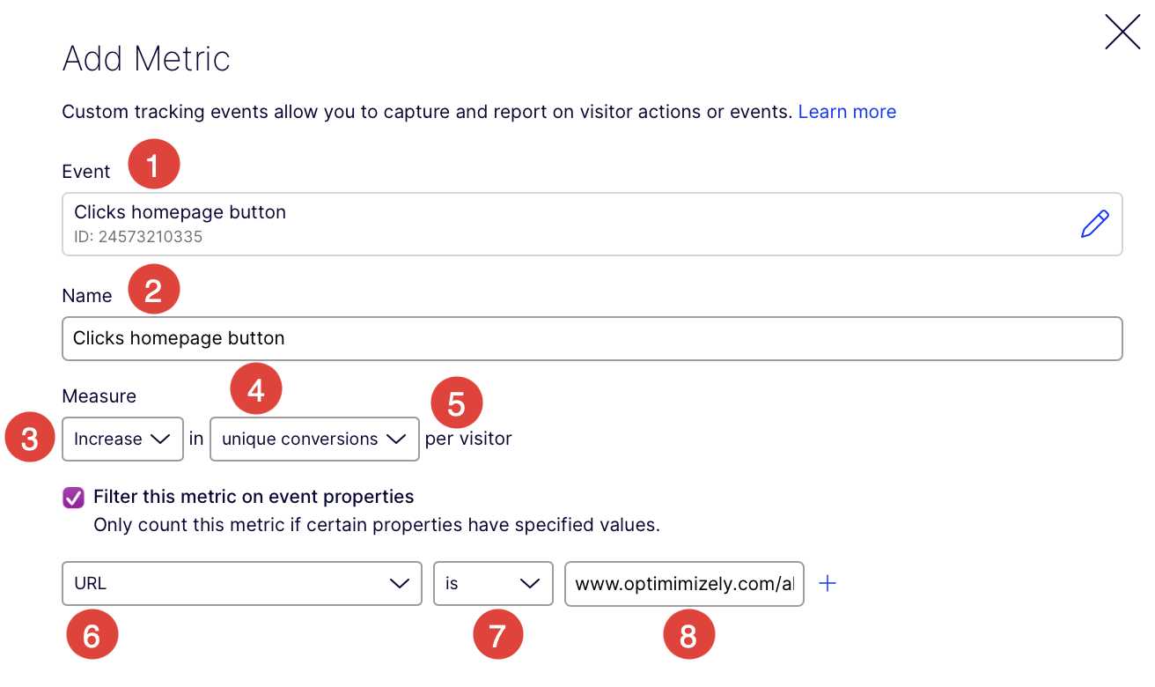Uncheck Filter this metric on event properties
Screen dimensions: 1155x687
[73, 497]
